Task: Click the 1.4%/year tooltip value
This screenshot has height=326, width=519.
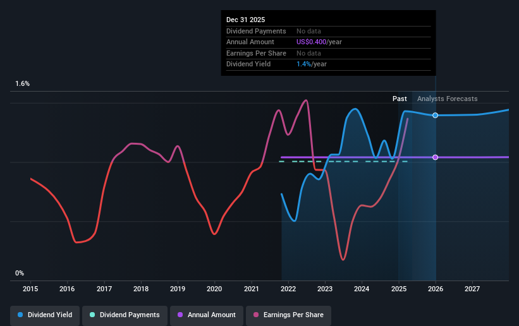Action: tap(312, 64)
